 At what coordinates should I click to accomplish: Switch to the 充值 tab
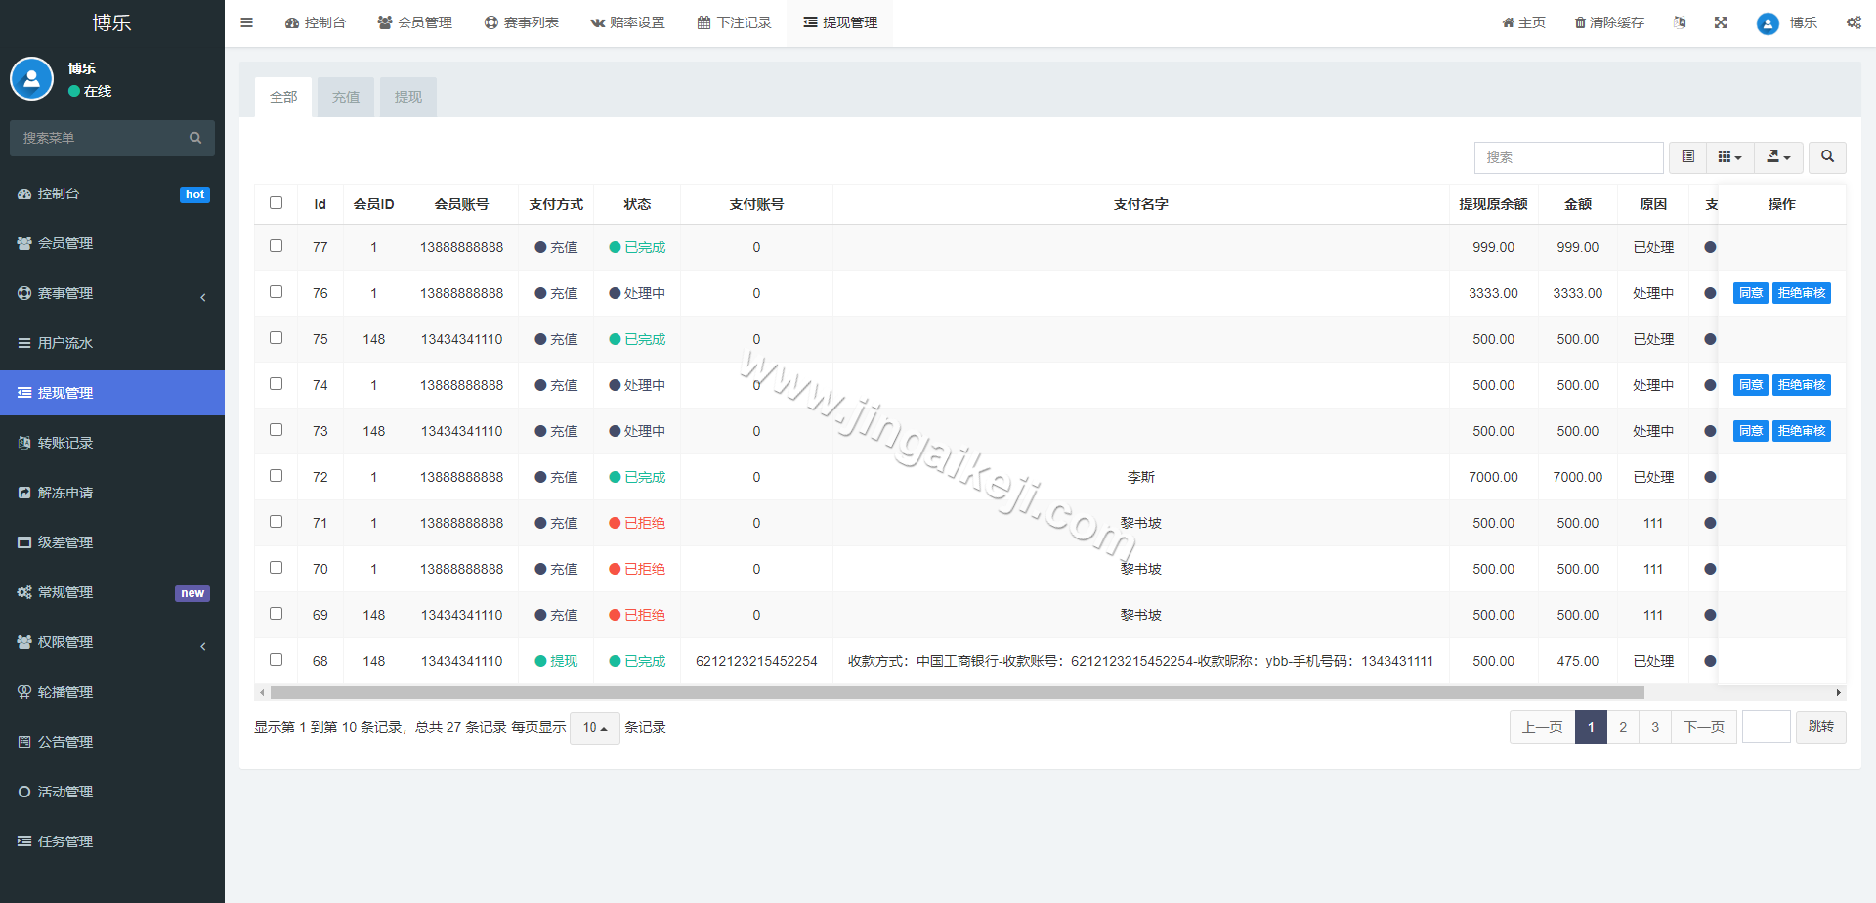tap(345, 97)
